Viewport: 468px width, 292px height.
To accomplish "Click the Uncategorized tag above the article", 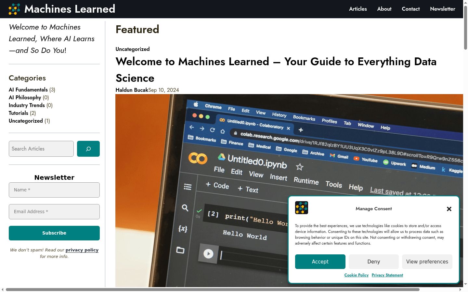I will coord(133,49).
